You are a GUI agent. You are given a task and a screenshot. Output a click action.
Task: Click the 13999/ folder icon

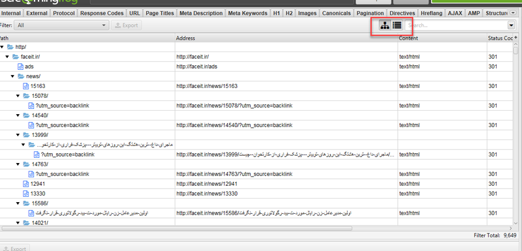(26, 135)
